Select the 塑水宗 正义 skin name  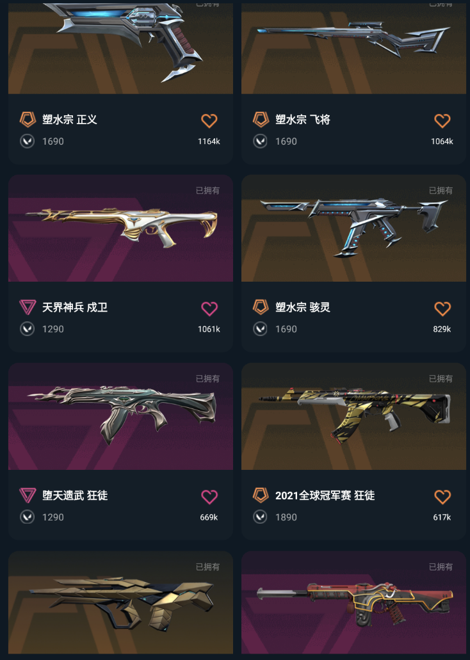tap(70, 120)
